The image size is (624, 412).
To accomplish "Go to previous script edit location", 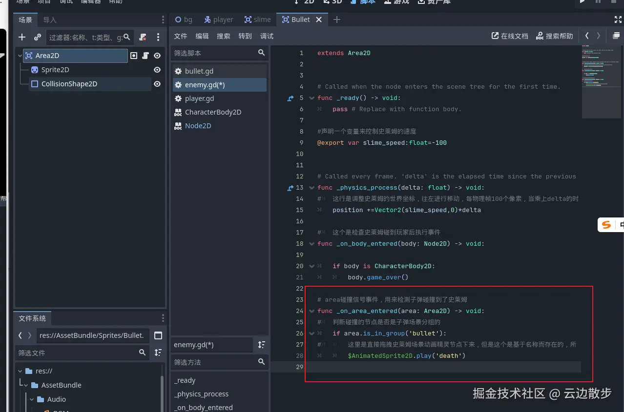I will [587, 36].
